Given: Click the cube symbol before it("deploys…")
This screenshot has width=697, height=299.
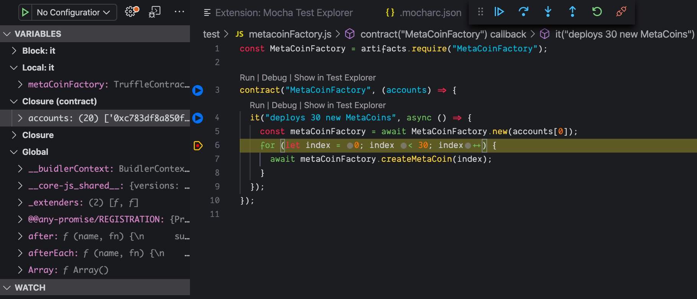Looking at the screenshot, I should (x=545, y=34).
